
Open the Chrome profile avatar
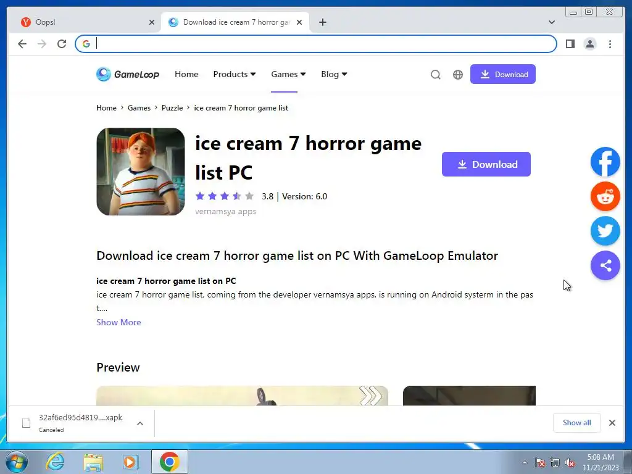point(589,44)
